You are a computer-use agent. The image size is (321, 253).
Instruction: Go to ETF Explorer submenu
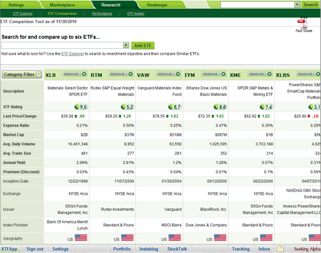tap(23, 13)
